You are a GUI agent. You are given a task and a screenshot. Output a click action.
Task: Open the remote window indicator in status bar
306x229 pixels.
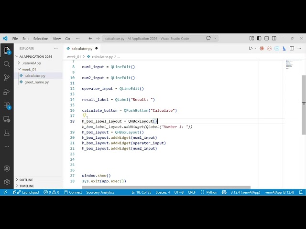click(x=5, y=192)
